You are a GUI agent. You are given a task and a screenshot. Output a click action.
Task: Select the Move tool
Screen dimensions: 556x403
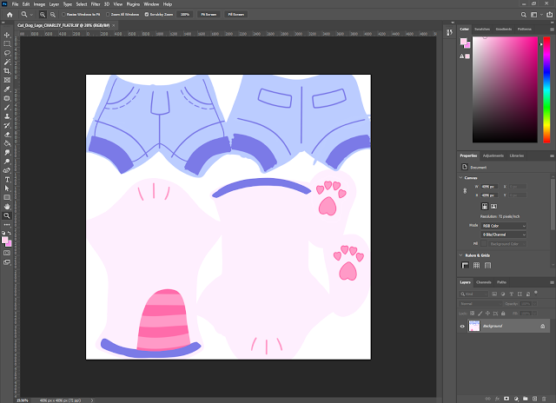click(x=7, y=35)
